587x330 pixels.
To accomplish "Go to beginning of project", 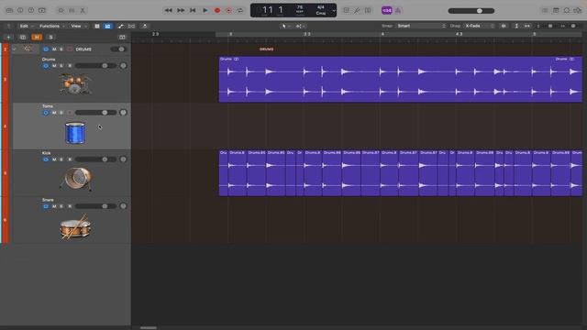I will (x=193, y=10).
